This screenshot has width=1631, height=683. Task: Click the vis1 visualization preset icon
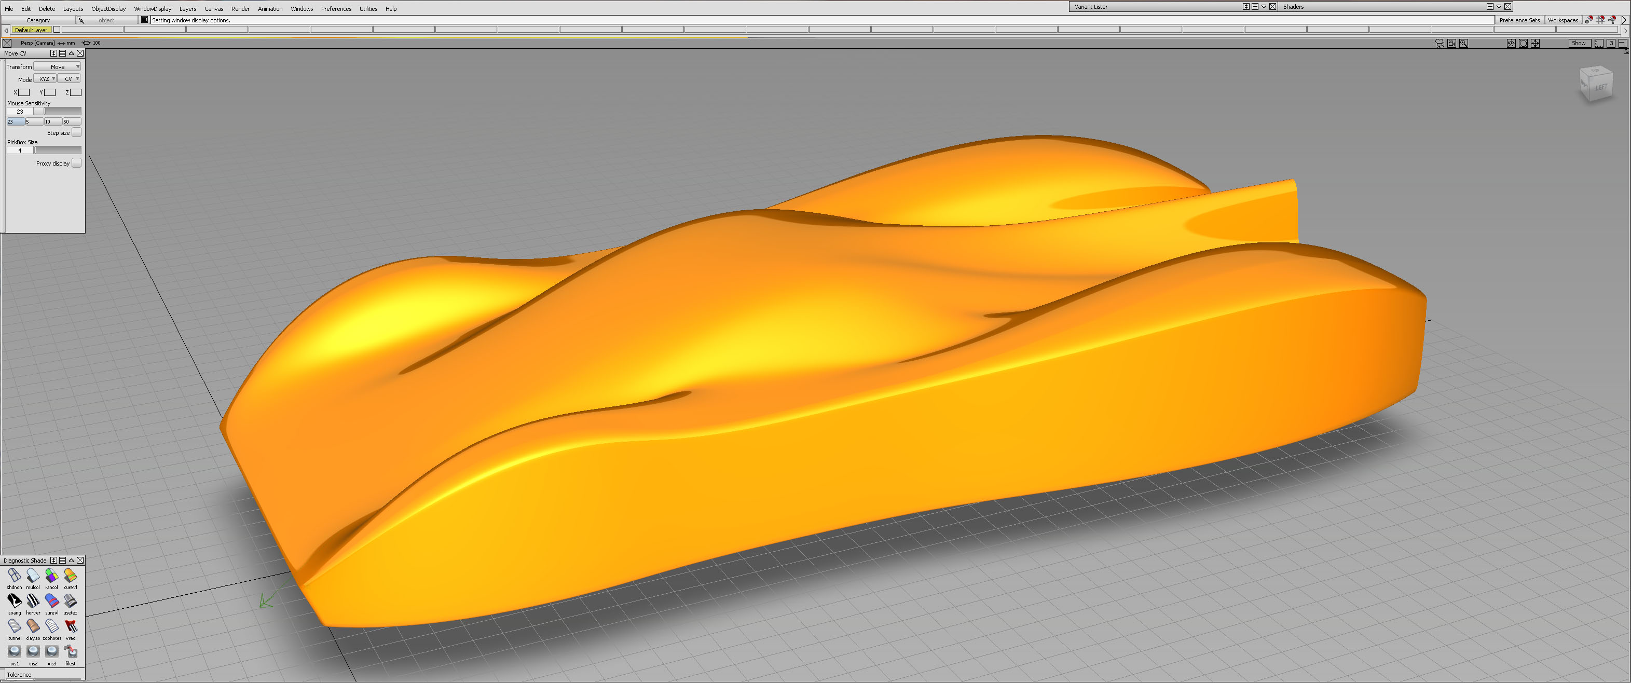click(x=14, y=651)
